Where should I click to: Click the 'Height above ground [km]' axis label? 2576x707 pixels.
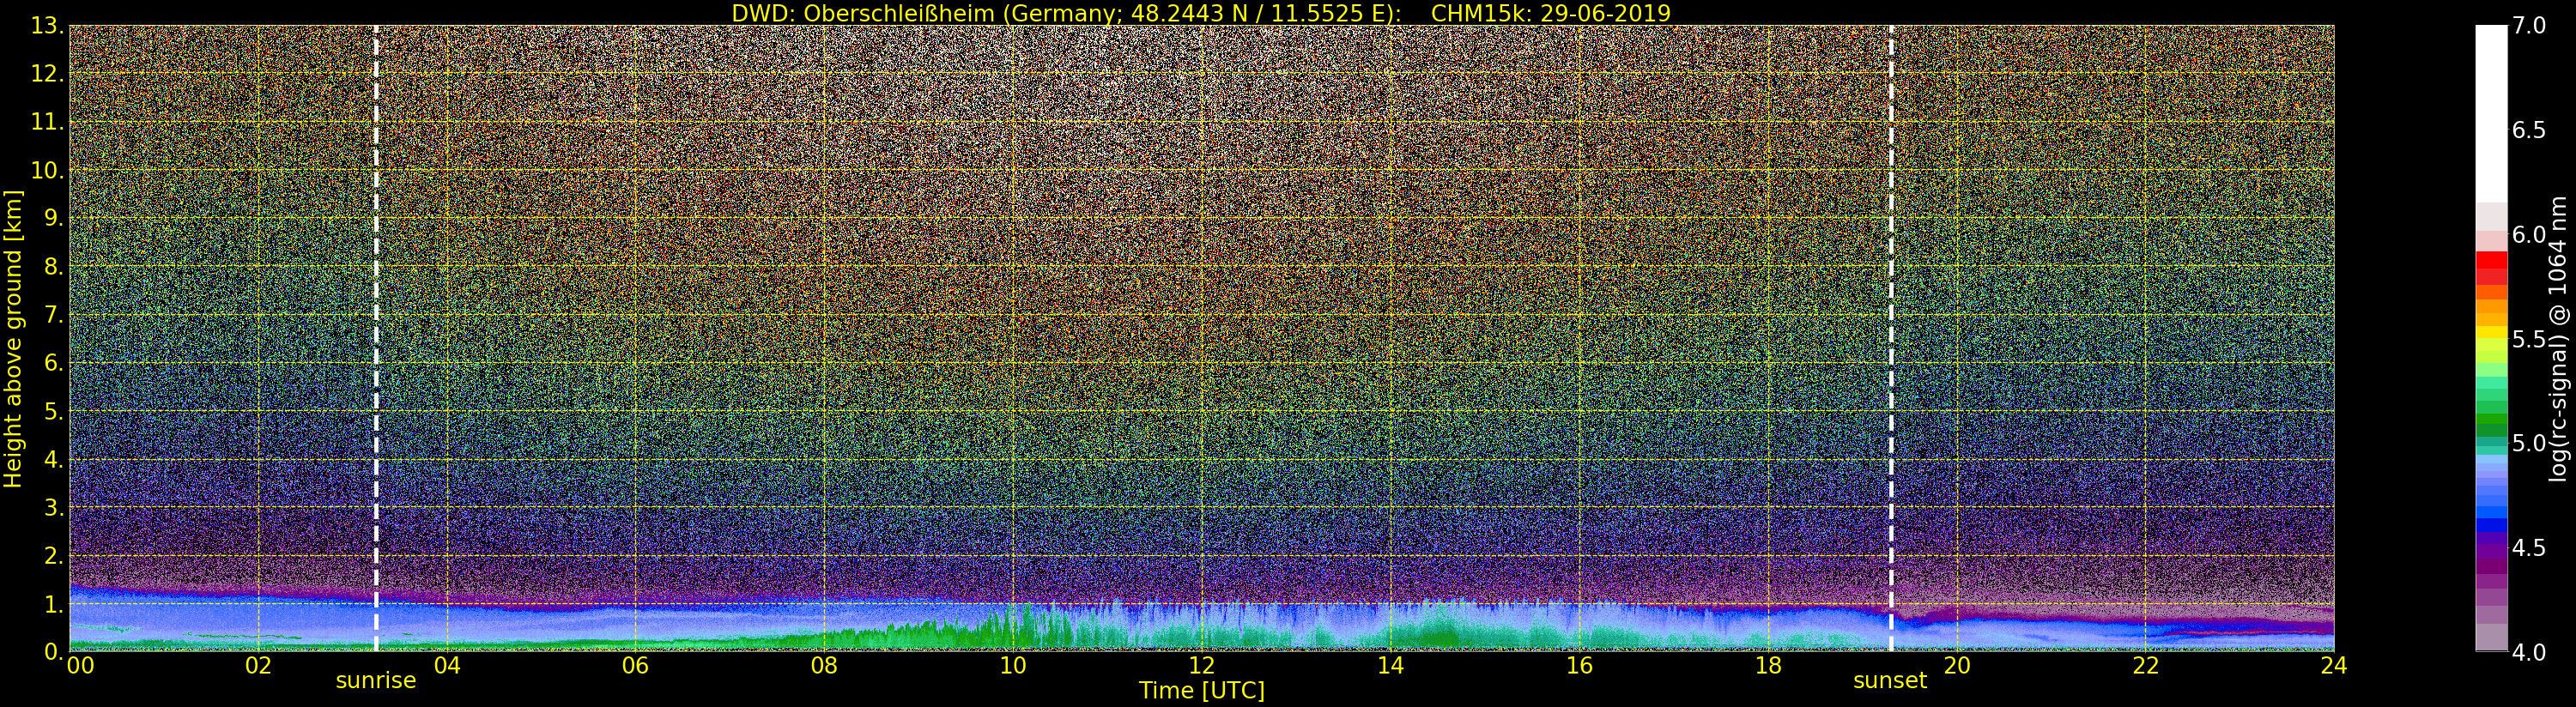click(13, 339)
